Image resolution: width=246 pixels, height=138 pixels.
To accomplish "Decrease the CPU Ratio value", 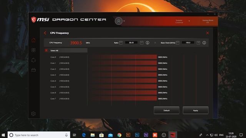I will coord(121,43).
